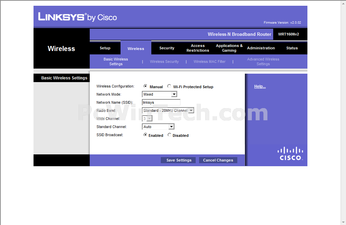Image resolution: width=346 pixels, height=225 pixels.
Task: Click the Network Name (SSID) field
Action: click(161, 102)
